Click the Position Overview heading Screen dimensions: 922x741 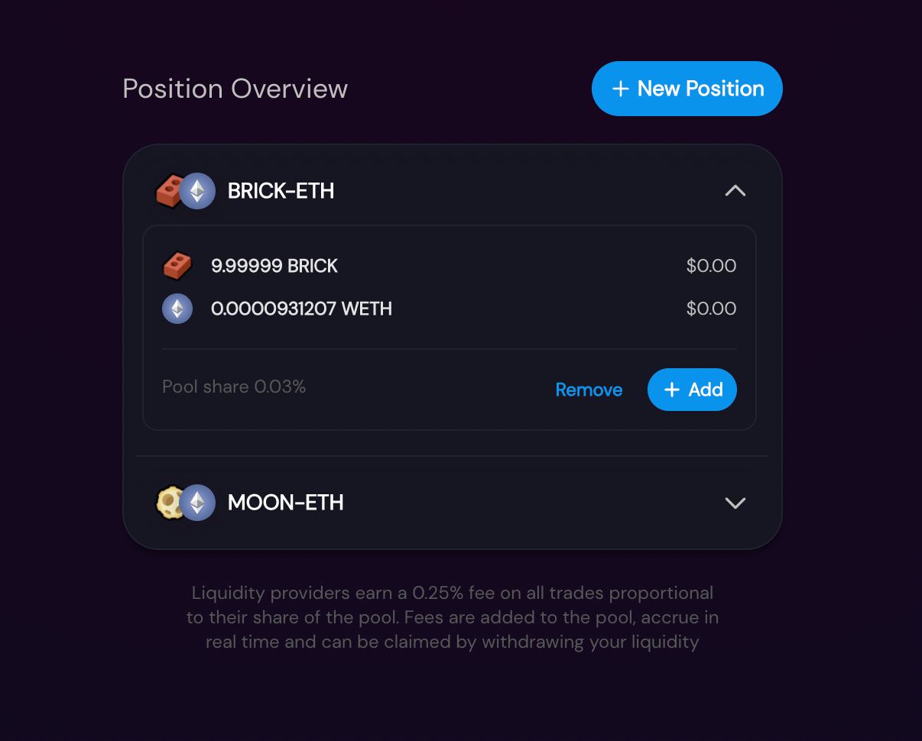(x=235, y=89)
